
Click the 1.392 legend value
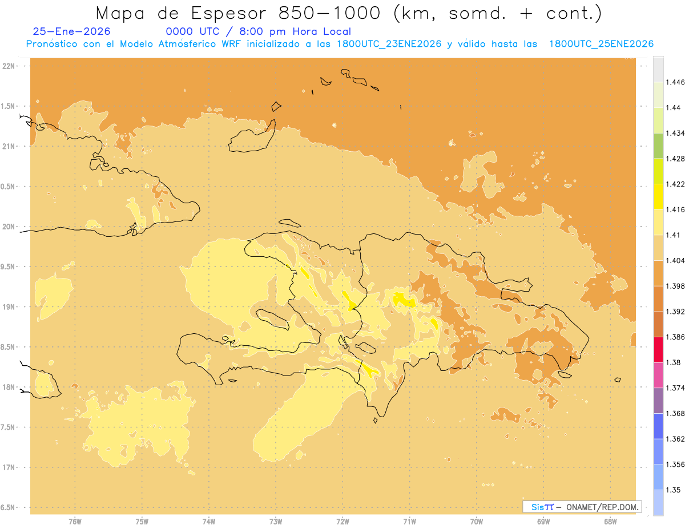(x=674, y=312)
